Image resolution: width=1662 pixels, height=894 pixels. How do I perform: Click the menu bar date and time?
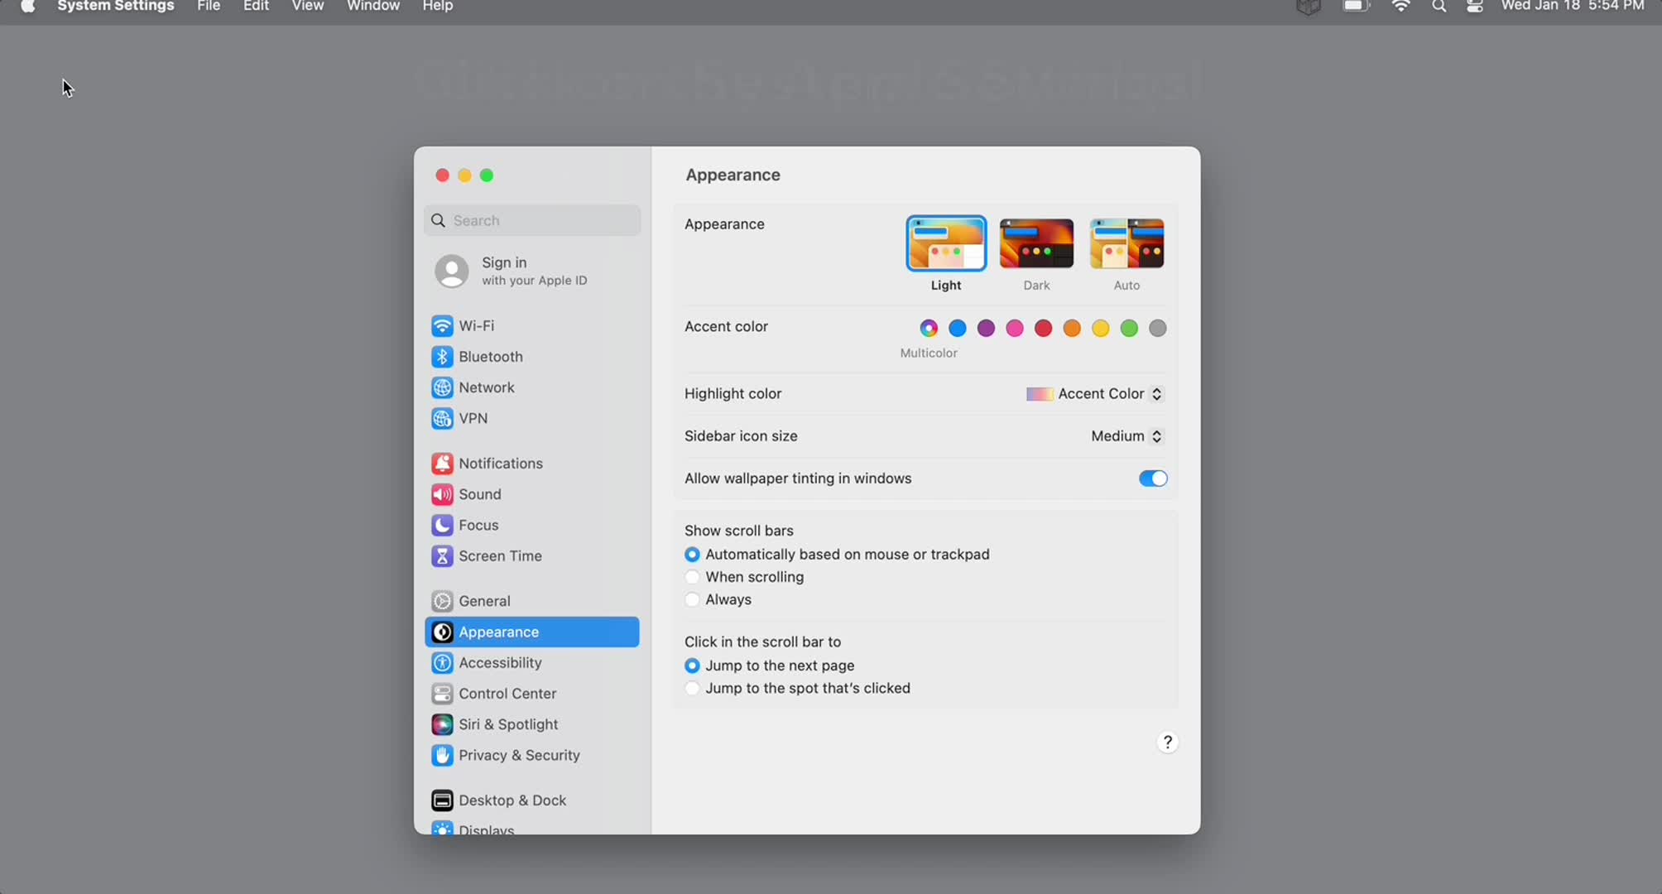tap(1573, 7)
